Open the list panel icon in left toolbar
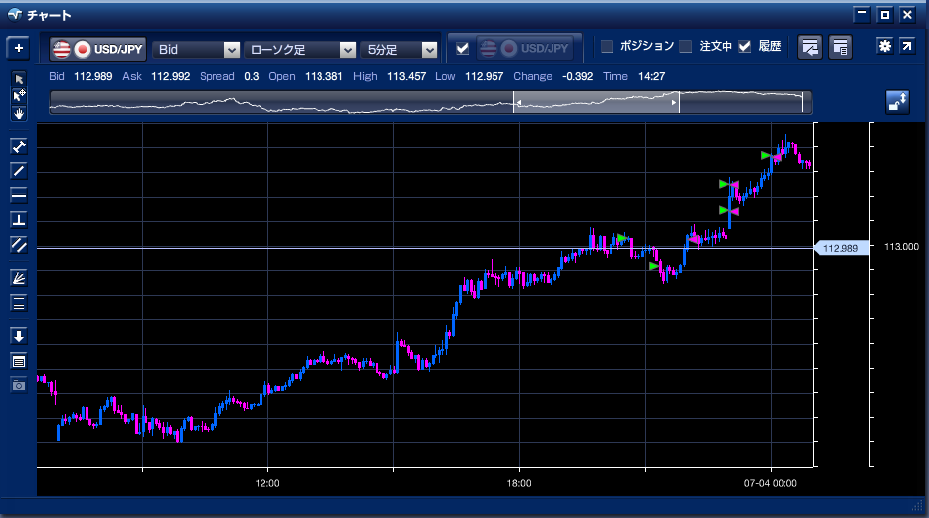 pos(19,362)
